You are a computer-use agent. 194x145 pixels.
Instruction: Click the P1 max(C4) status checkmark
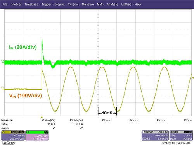coord(54,128)
